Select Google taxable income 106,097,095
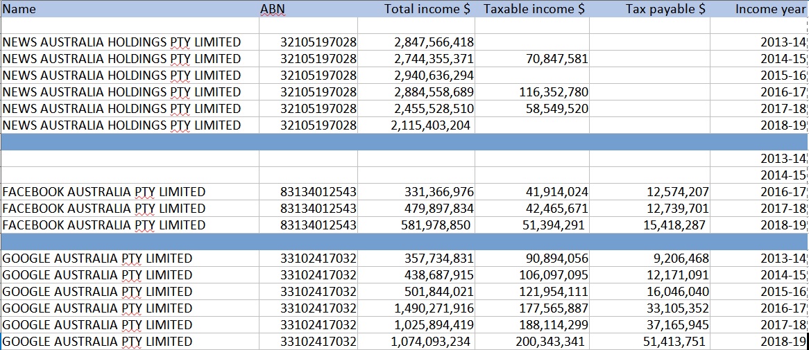 point(532,274)
